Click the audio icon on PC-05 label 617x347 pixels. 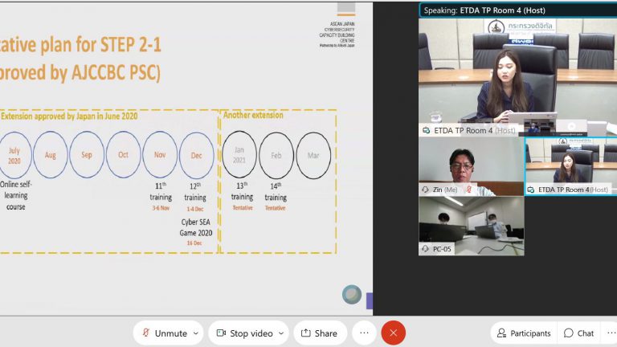point(426,249)
